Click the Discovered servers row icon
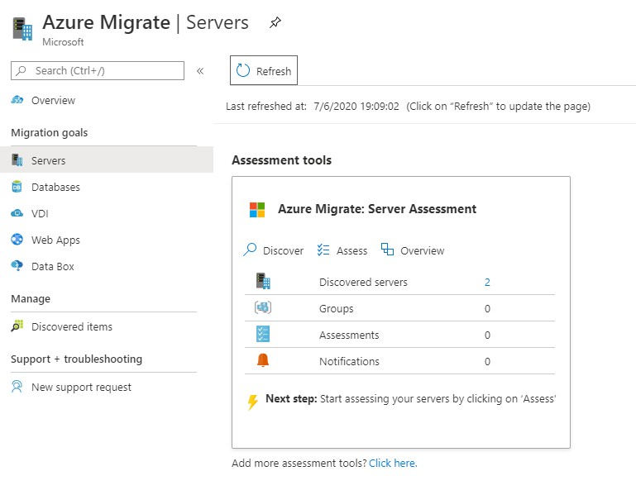This screenshot has width=636, height=490. tap(263, 281)
